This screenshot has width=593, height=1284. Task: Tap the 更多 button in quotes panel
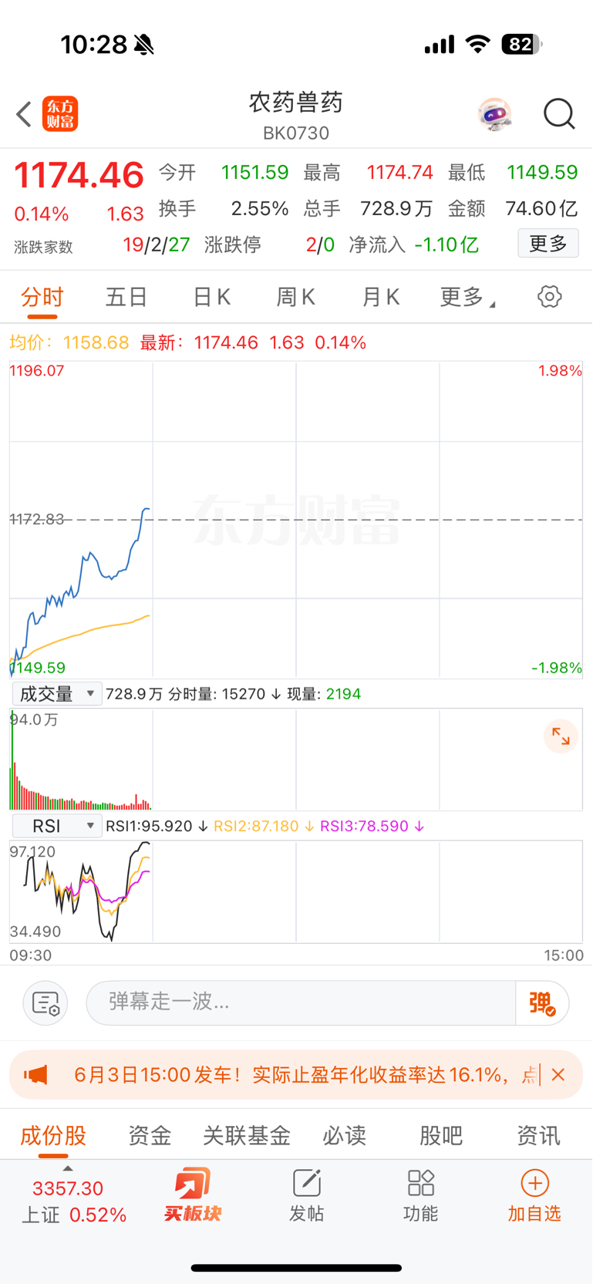click(x=548, y=244)
